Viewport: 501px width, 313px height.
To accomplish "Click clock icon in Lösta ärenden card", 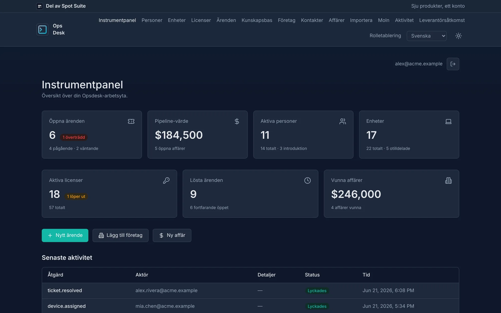I will 308,181.
